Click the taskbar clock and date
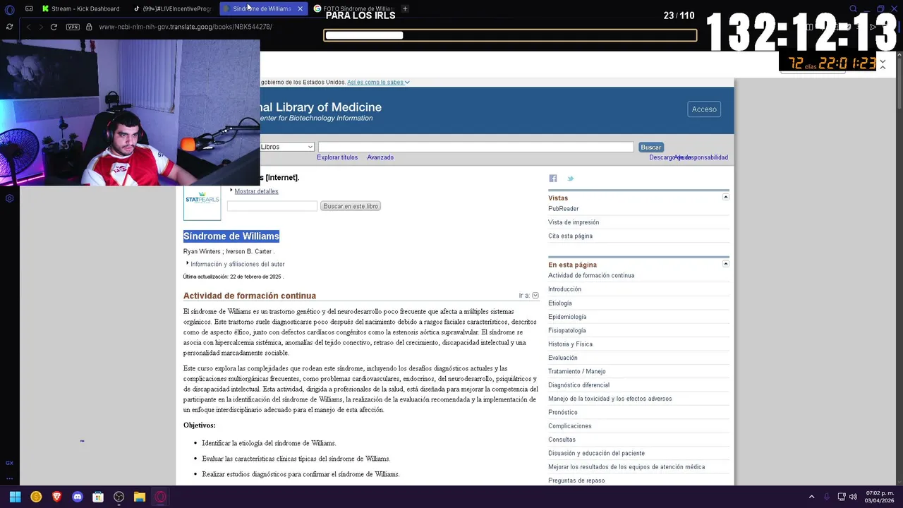903x508 pixels. 879,497
